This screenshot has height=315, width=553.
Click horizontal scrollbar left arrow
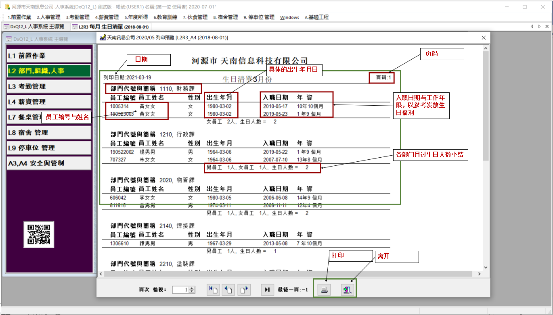coord(101,274)
